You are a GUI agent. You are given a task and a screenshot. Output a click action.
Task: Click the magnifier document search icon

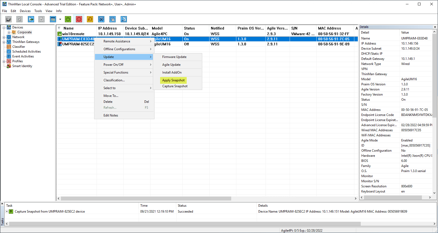124,19
